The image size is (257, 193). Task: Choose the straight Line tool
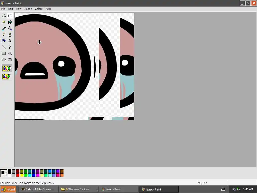point(4,47)
